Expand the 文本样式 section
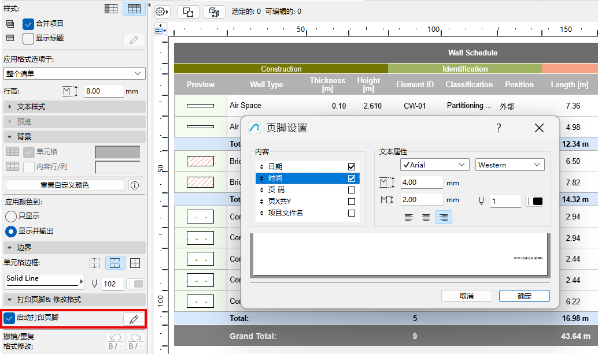This screenshot has width=598, height=354. 75,107
